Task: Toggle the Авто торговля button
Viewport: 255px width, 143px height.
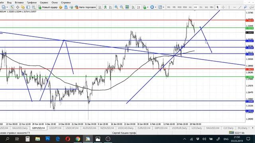Action: (85, 7)
